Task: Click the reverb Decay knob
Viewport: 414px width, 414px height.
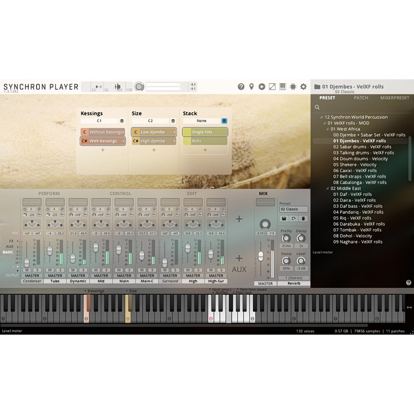Action: pyautogui.click(x=301, y=238)
